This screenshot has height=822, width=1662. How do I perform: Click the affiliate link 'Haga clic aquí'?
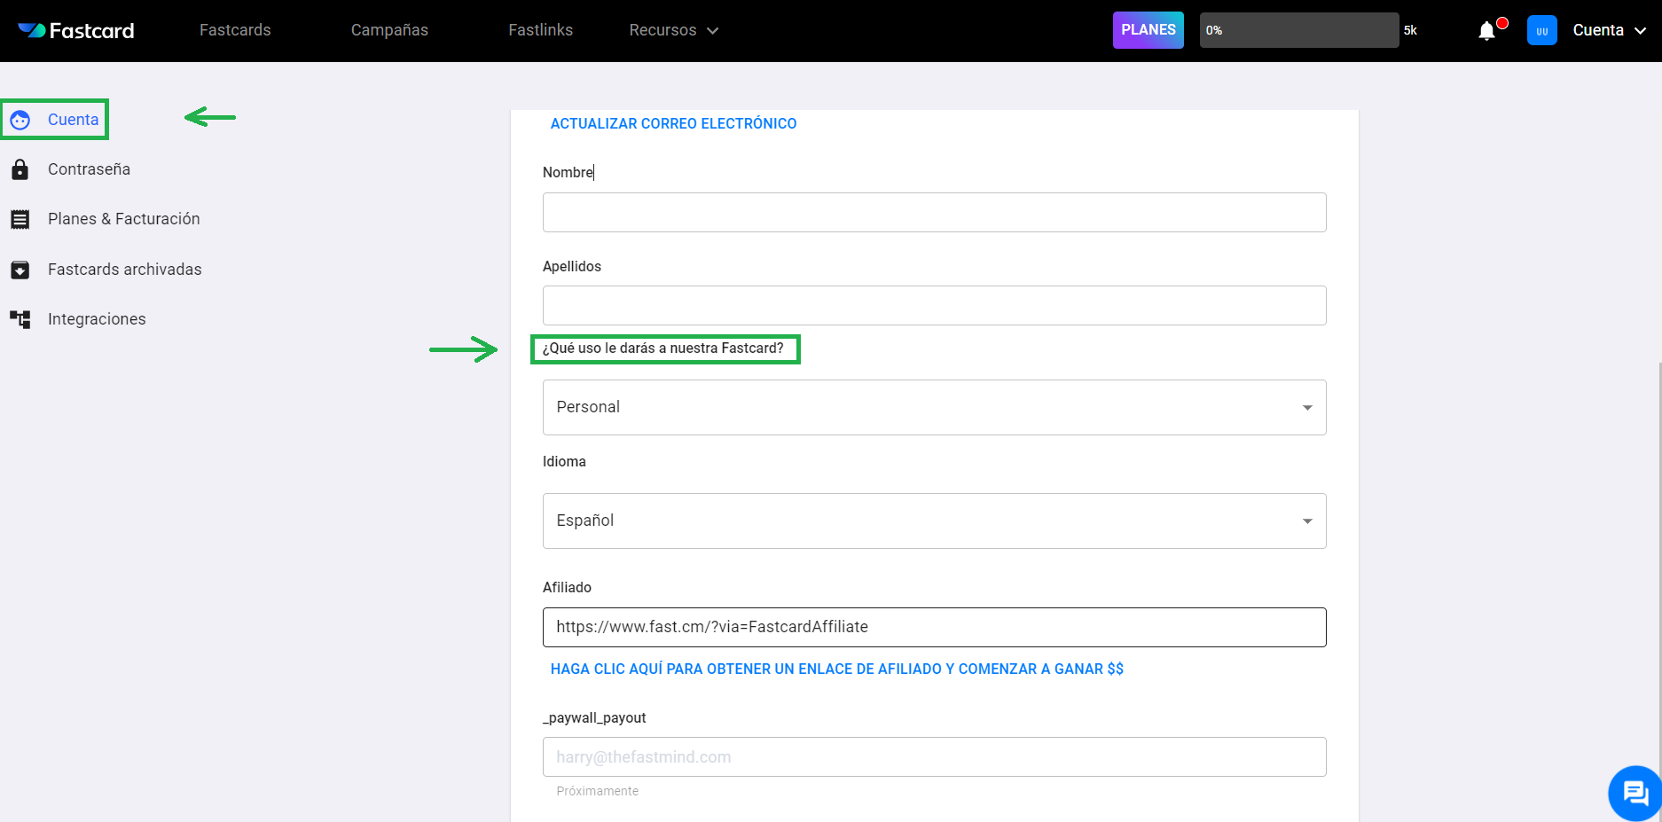pos(836,669)
